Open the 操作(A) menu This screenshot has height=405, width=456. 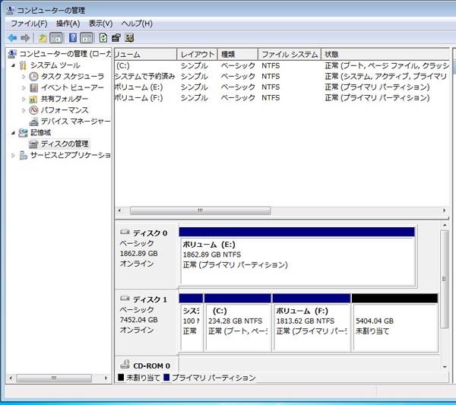coord(68,24)
